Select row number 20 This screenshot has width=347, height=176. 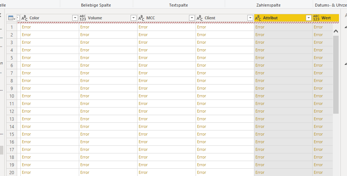coord(12,172)
